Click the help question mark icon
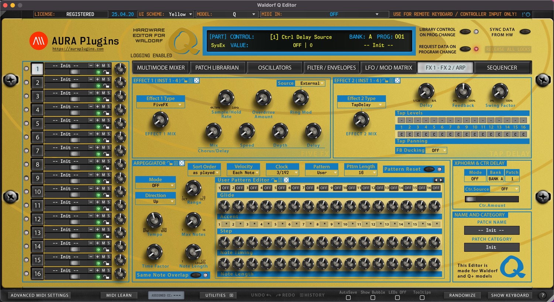 (543, 295)
